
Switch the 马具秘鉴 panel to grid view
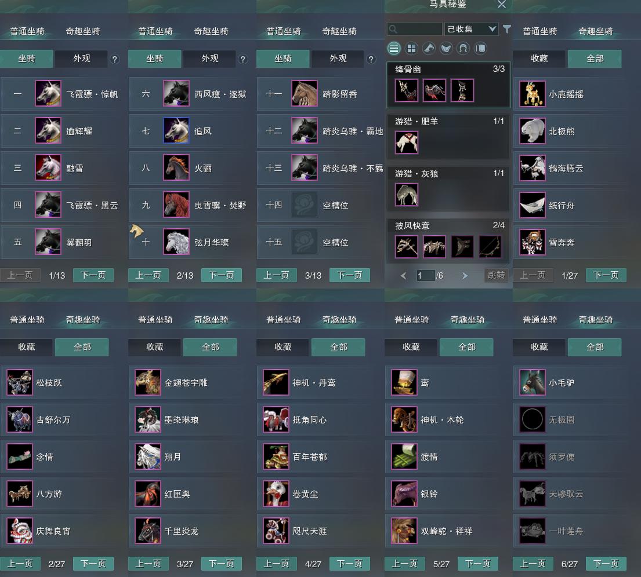411,49
